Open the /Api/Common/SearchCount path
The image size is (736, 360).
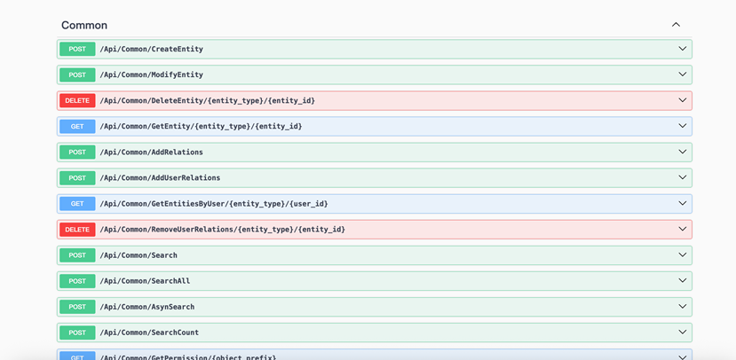[x=149, y=333]
